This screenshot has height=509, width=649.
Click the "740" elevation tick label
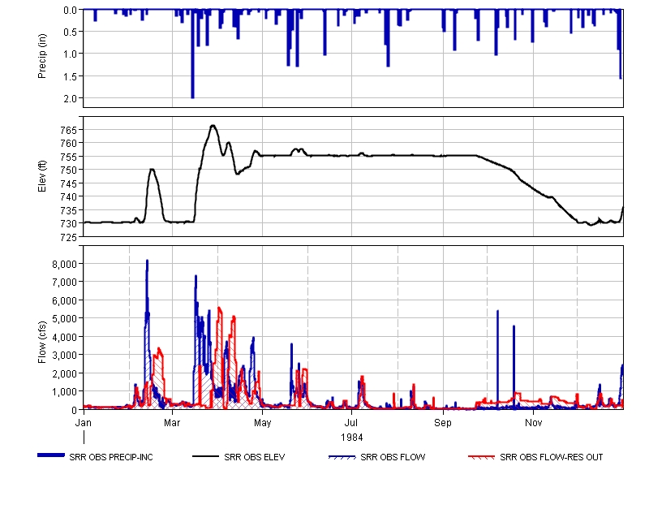pos(69,197)
